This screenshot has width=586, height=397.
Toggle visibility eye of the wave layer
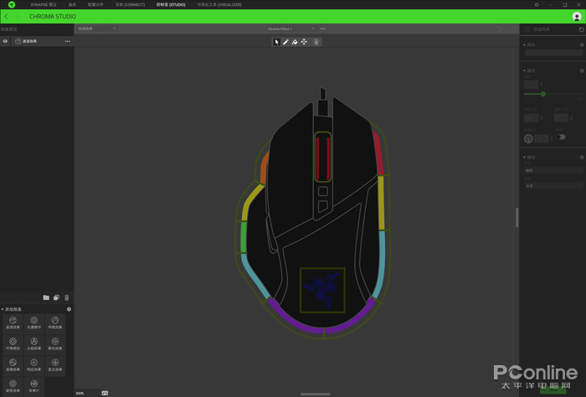click(5, 41)
